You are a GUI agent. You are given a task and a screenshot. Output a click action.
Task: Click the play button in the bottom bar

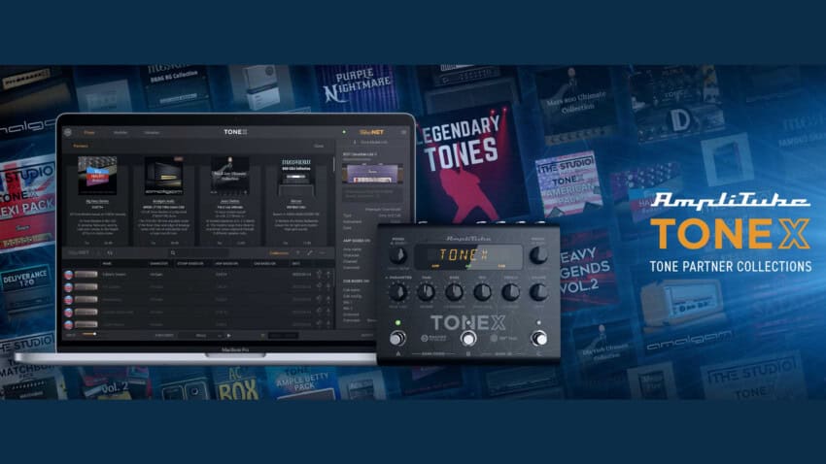pyautogui.click(x=228, y=335)
